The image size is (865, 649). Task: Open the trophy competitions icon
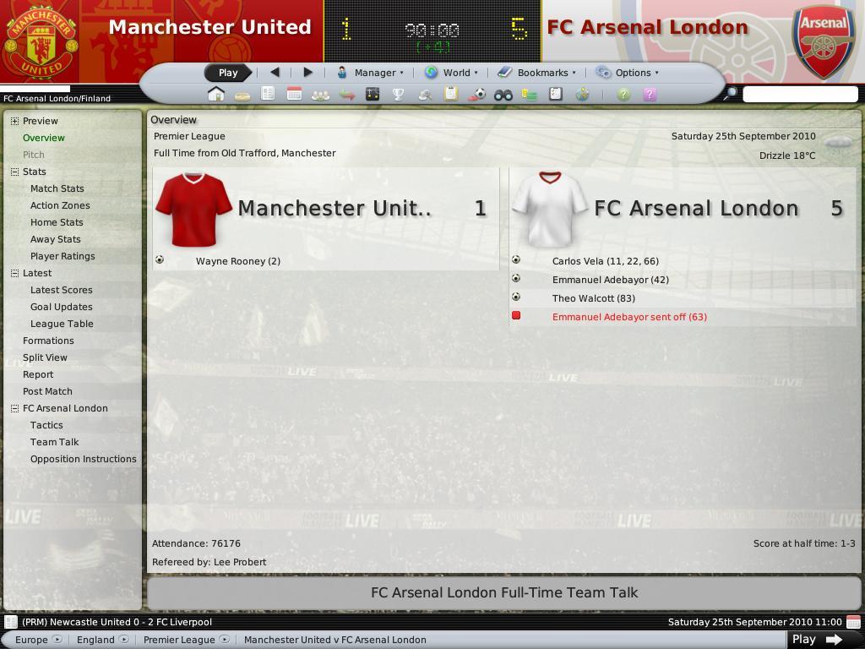(x=398, y=95)
